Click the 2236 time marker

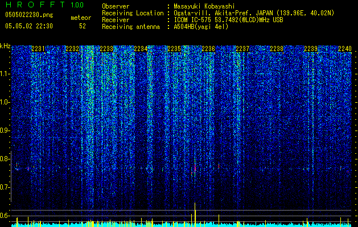coord(208,49)
